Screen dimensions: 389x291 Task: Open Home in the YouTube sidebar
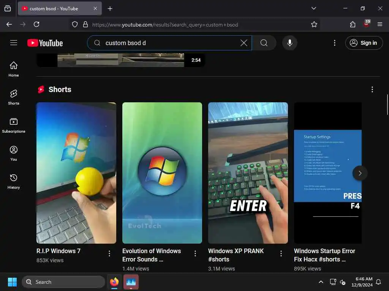[14, 69]
